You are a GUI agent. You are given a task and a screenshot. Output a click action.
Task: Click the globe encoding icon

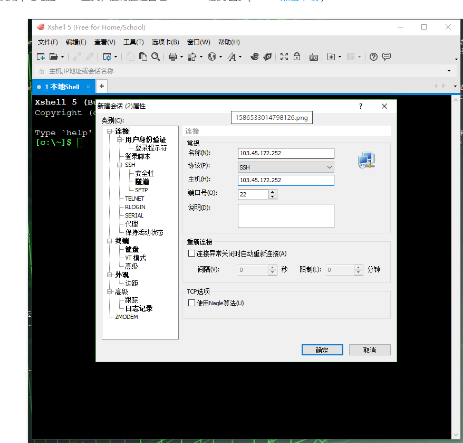coord(212,56)
